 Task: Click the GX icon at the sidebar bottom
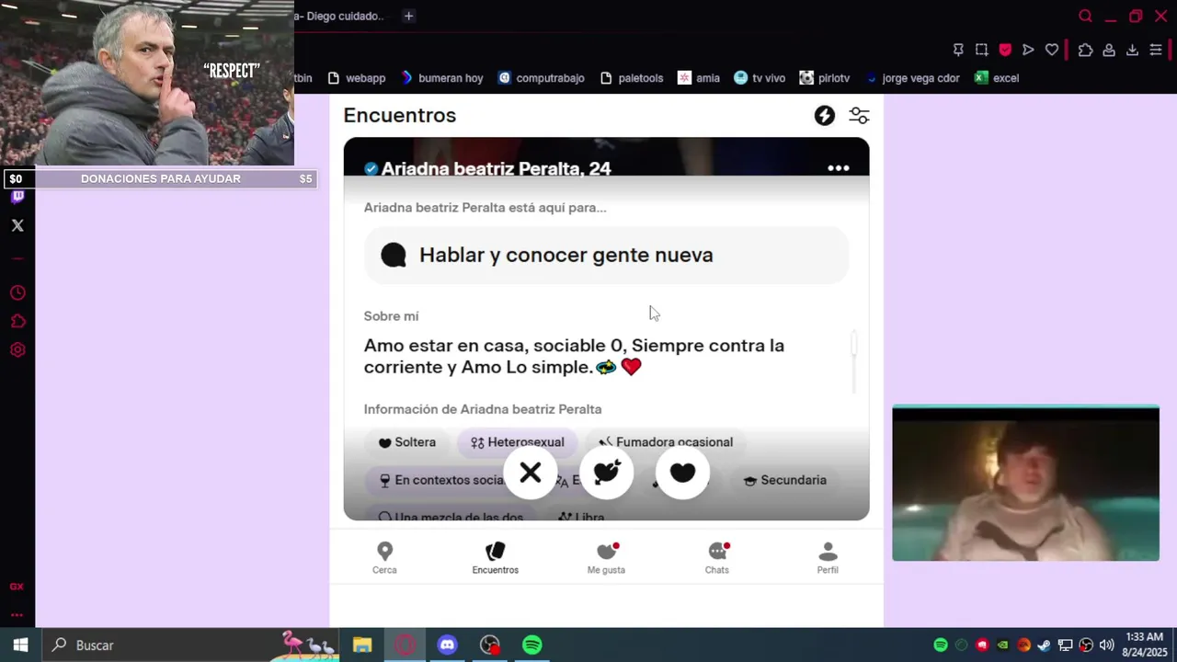pyautogui.click(x=17, y=587)
